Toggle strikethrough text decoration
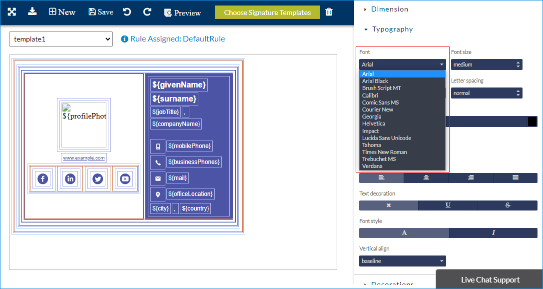 (508, 205)
